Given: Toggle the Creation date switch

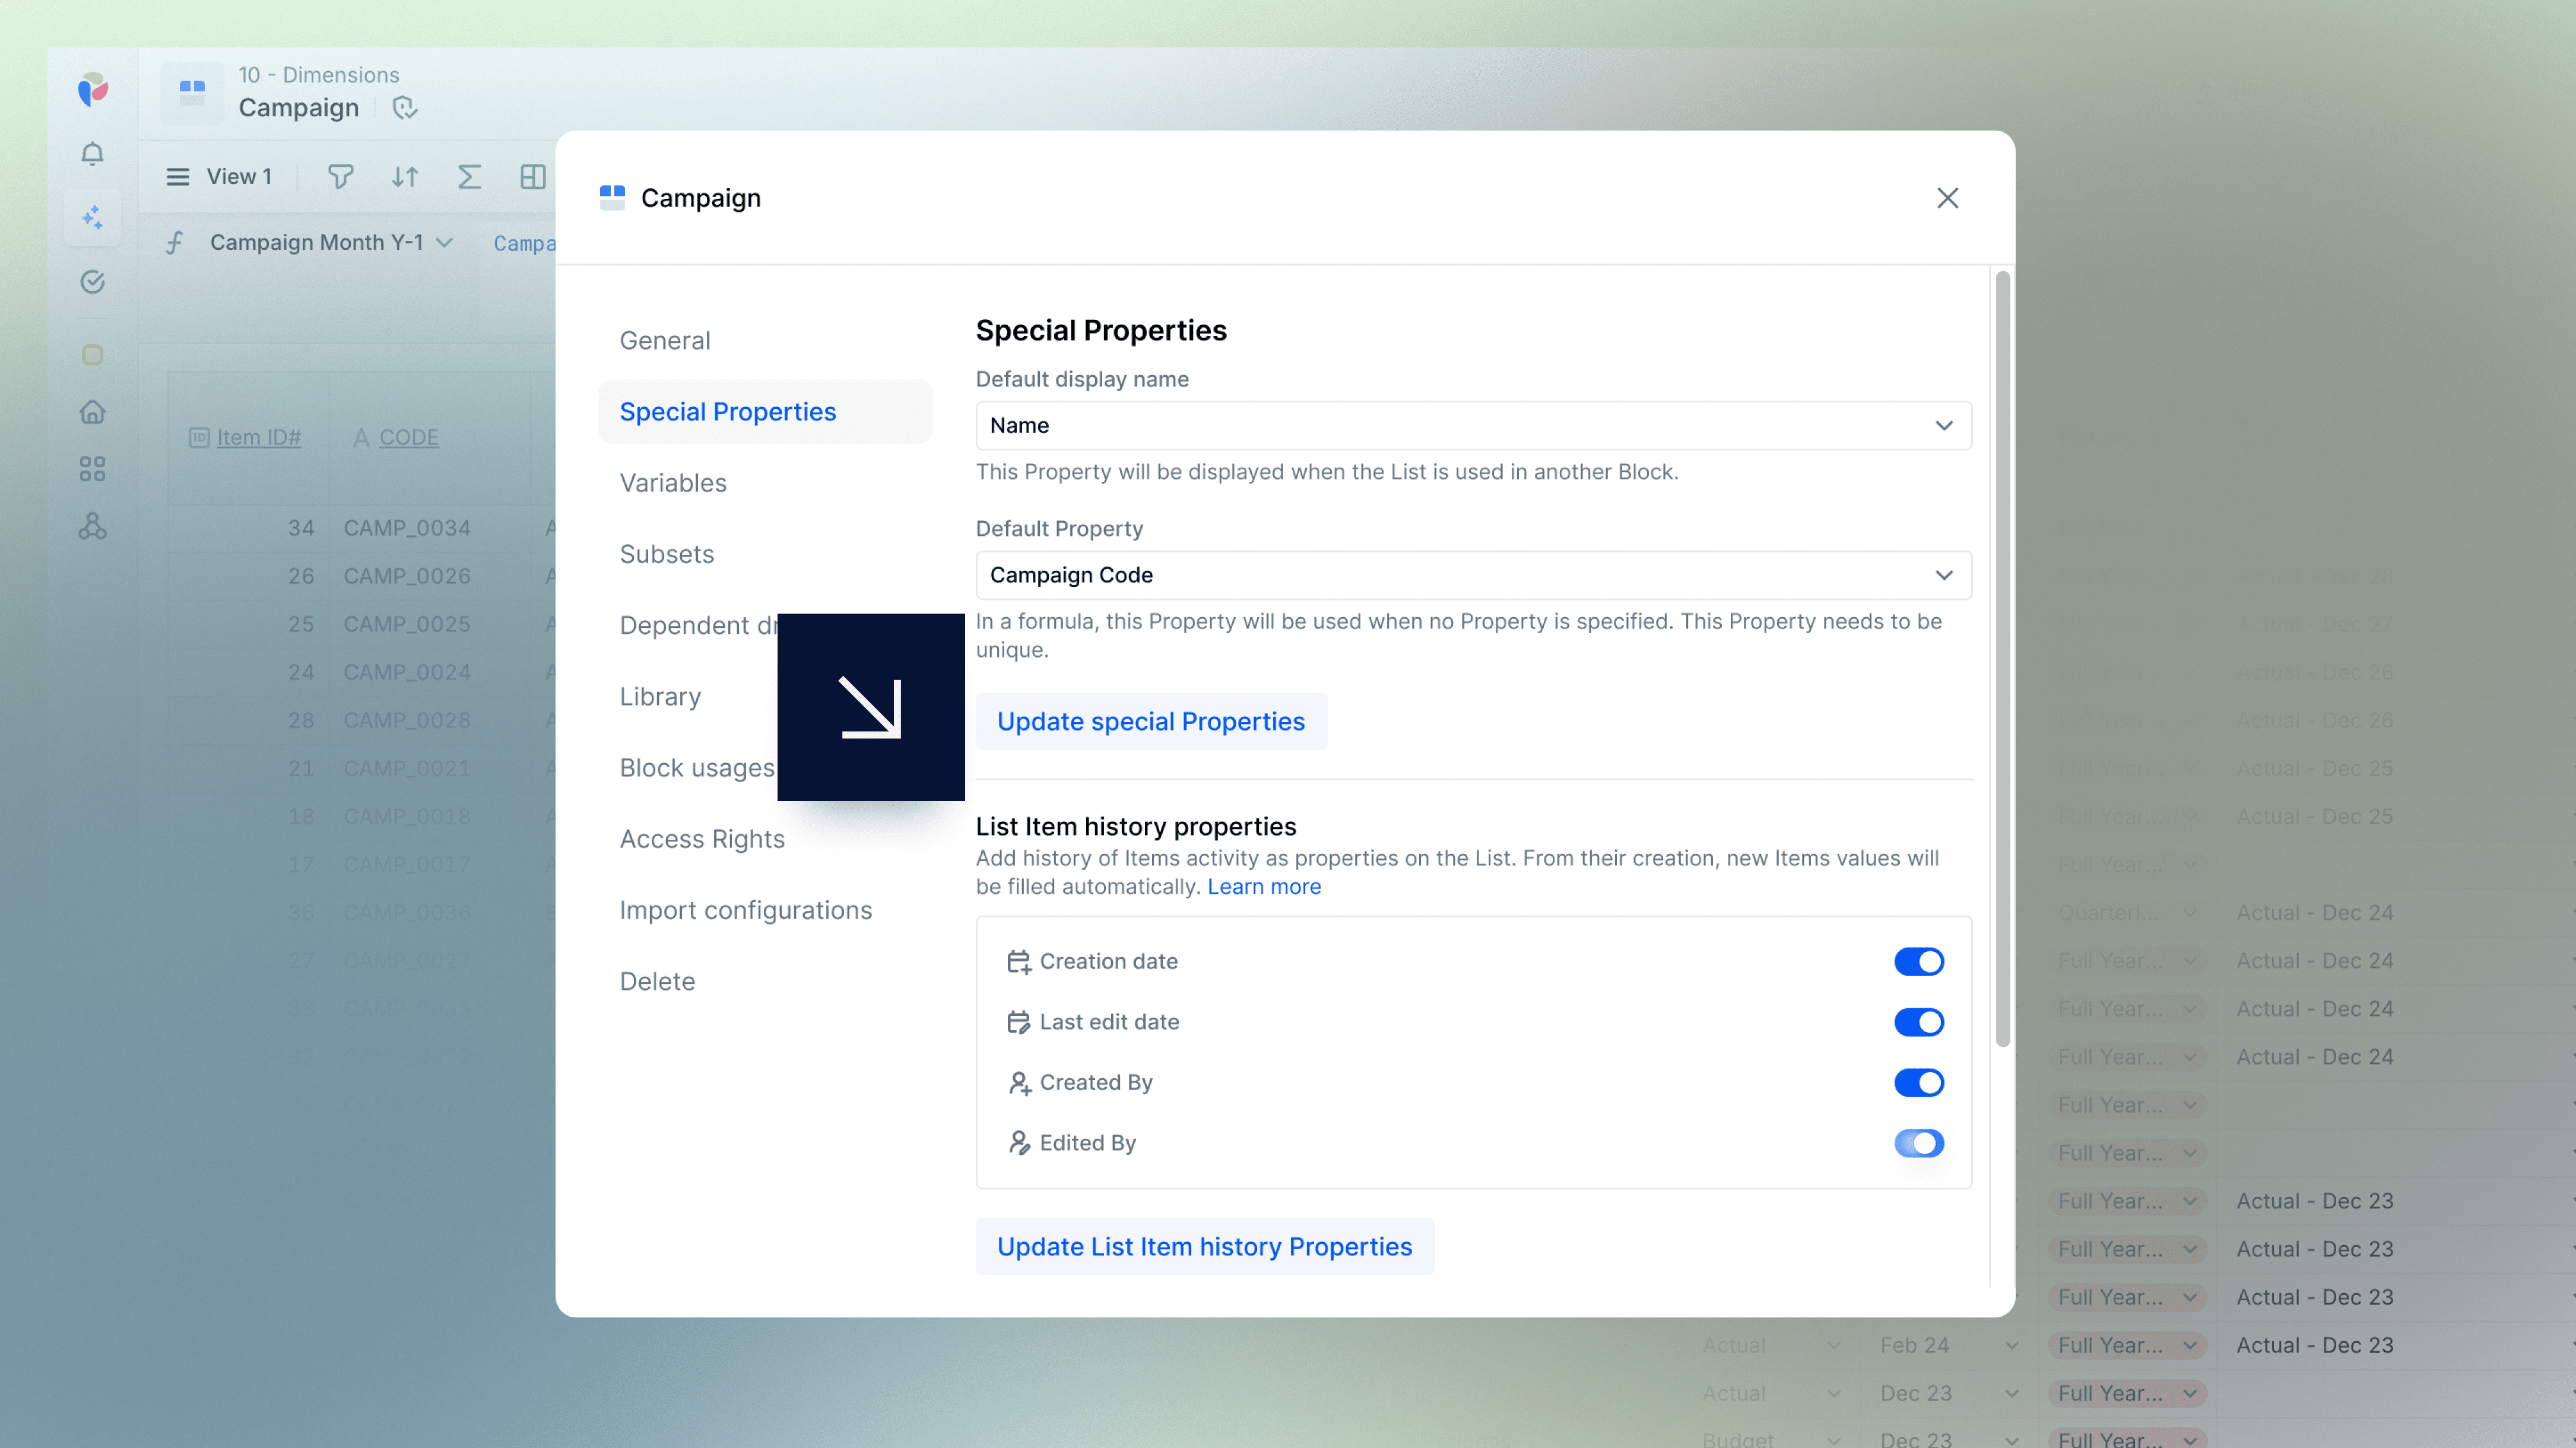Looking at the screenshot, I should point(1918,962).
